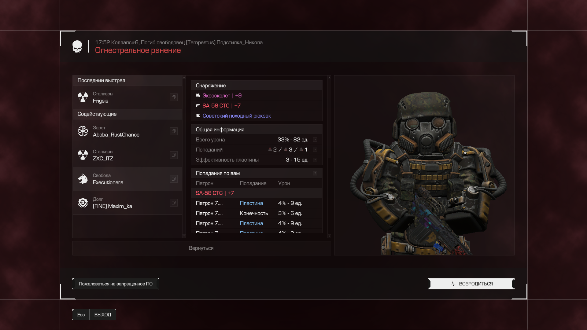The width and height of the screenshot is (587, 330).
Task: Copy Aboba_RustChance name via copy icon
Action: pos(174,131)
